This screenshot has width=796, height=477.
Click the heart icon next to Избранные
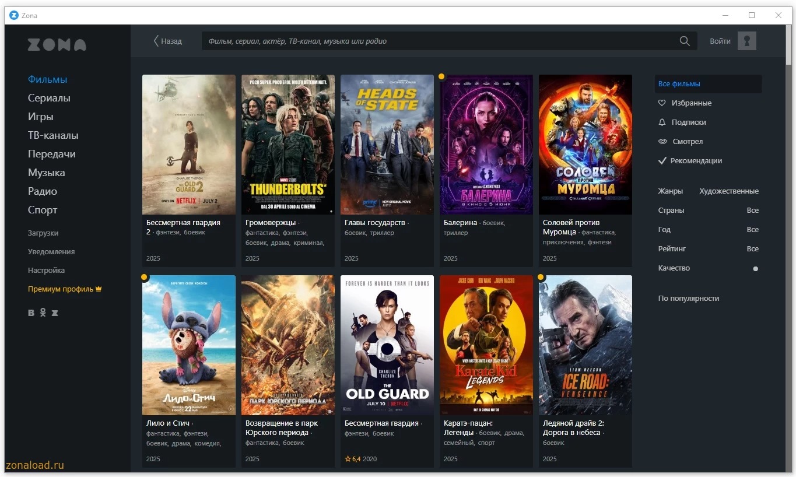[x=662, y=103]
